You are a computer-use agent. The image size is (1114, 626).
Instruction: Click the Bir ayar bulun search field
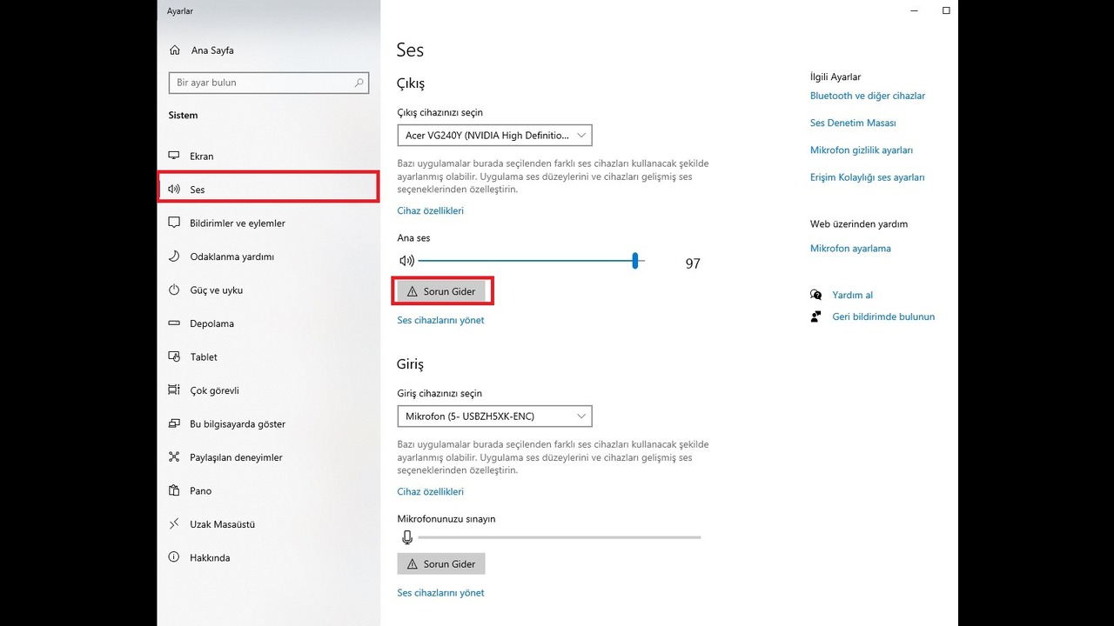[x=261, y=83]
